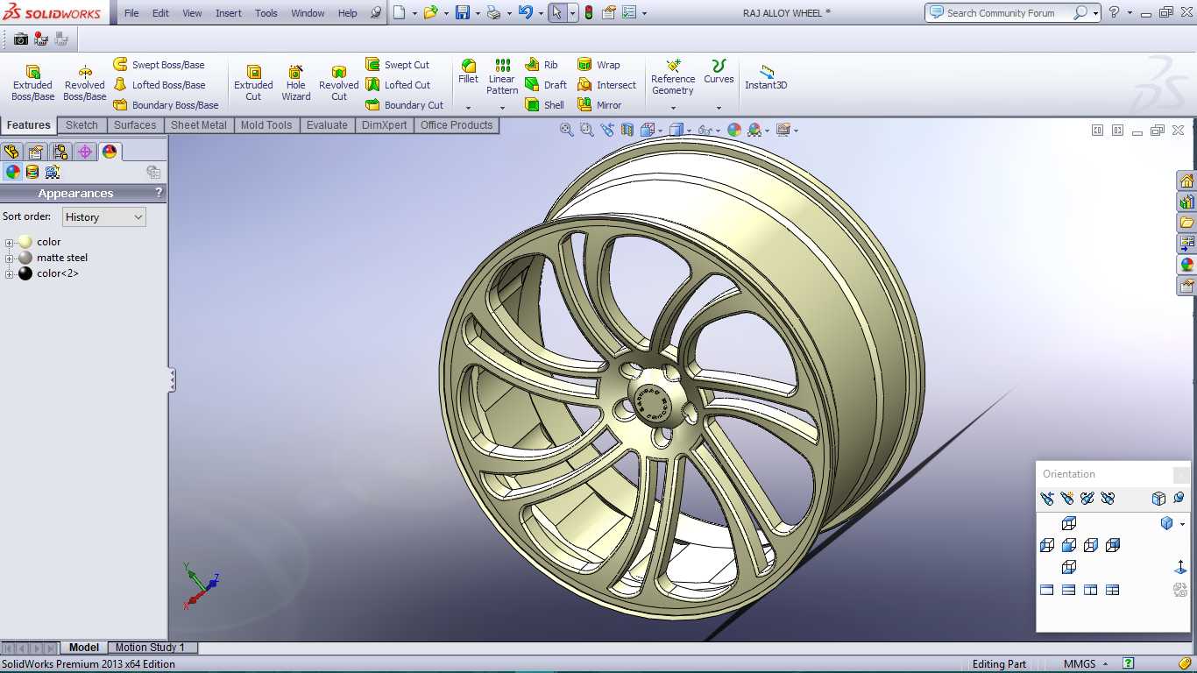Open the Curves dropdown arrow
This screenshot has width=1197, height=673.
(719, 108)
